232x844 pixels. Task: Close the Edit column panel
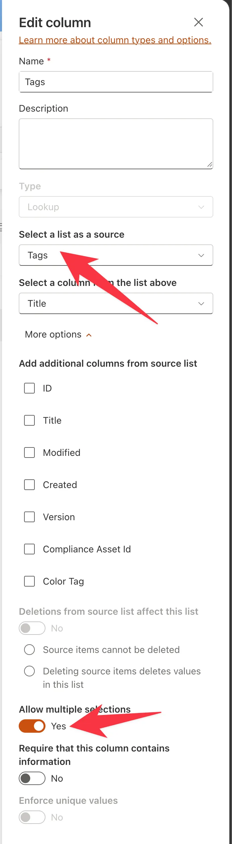[x=199, y=22]
